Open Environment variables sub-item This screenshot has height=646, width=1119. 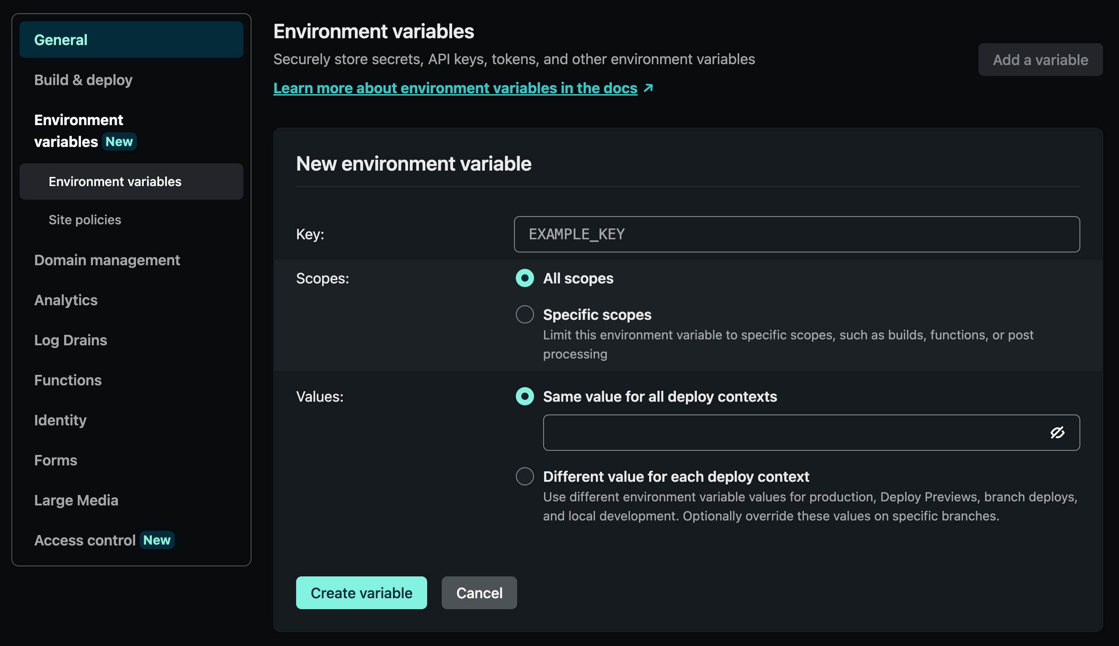(x=115, y=182)
